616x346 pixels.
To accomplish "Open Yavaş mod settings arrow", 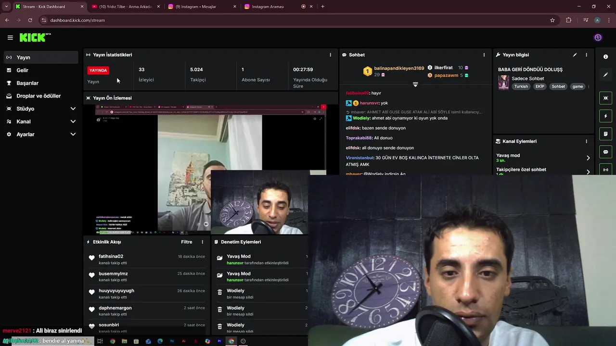I will coord(588,158).
